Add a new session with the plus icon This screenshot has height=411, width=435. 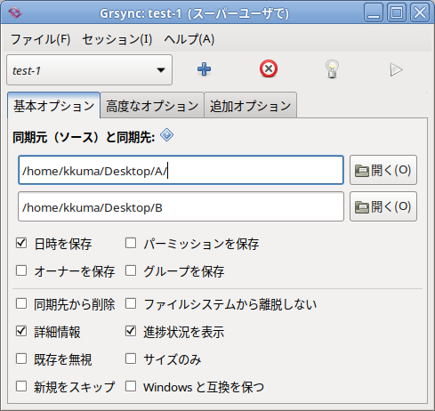204,69
